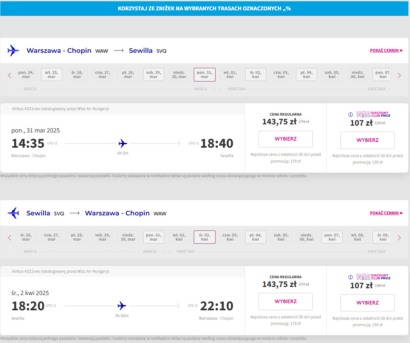Show earlier dates for Sewilla to Warszawa
Image resolution: width=410 pixels, height=343 pixels.
pos(9,238)
